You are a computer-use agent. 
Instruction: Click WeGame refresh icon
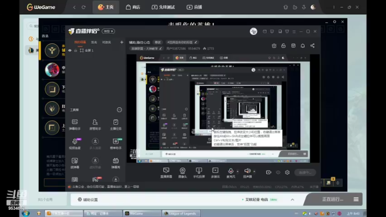pyautogui.click(x=83, y=7)
